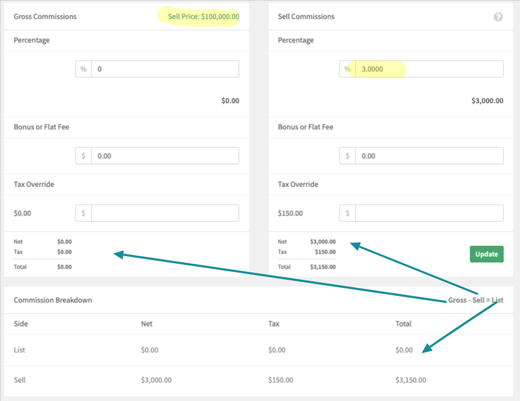Click the percent symbol in Sell Commissions
520x401 pixels.
click(348, 69)
